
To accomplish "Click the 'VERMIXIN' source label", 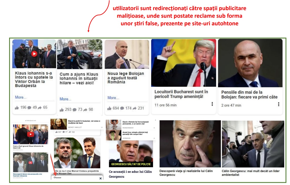I will pyautogui.click(x=126, y=138).
